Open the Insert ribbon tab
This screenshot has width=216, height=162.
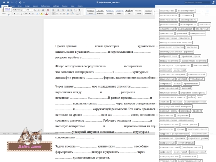click(12, 6)
